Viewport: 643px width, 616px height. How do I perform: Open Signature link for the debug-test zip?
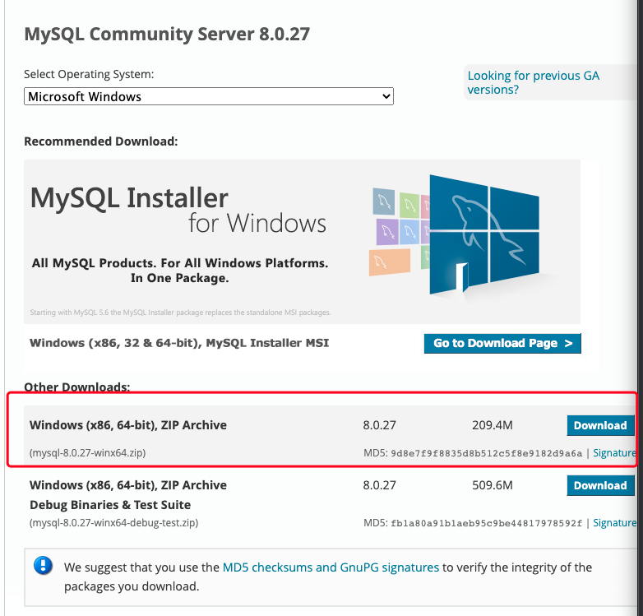point(614,522)
